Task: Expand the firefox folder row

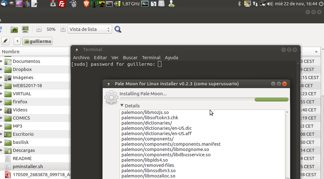Action: [x=1, y=102]
